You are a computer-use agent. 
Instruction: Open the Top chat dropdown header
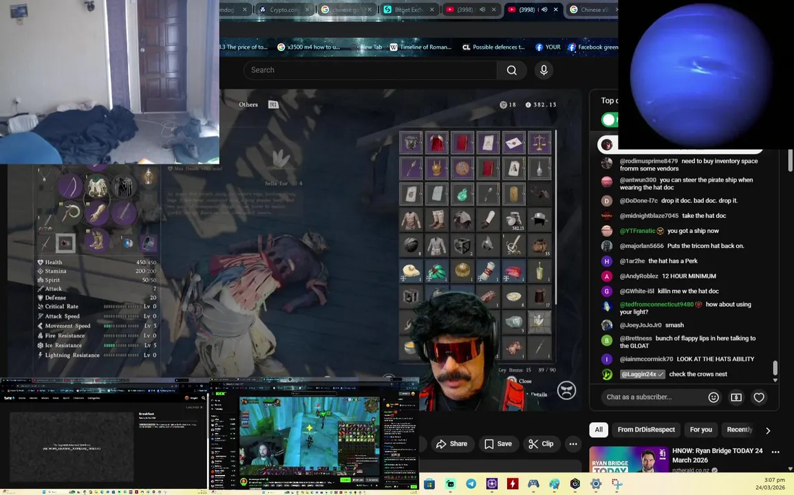click(608, 100)
